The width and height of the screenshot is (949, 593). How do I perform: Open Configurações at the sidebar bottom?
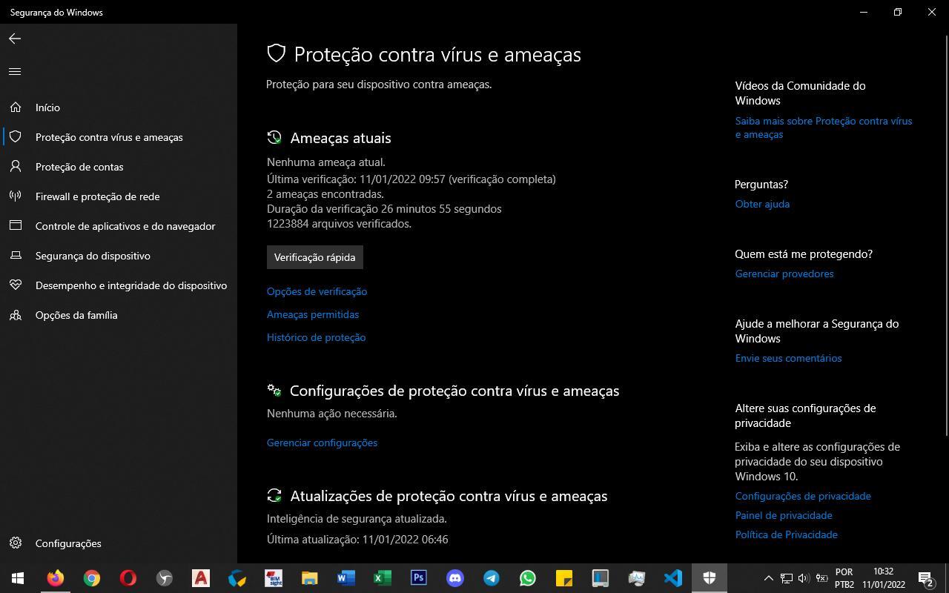119,543
